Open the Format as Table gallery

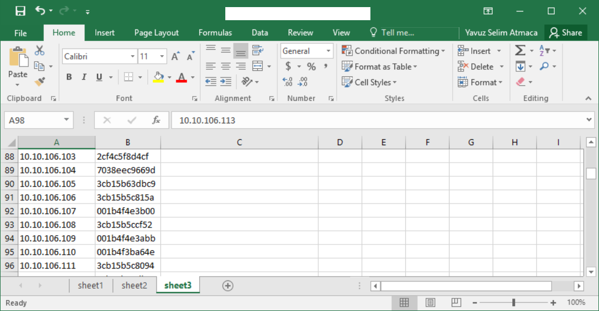click(379, 67)
